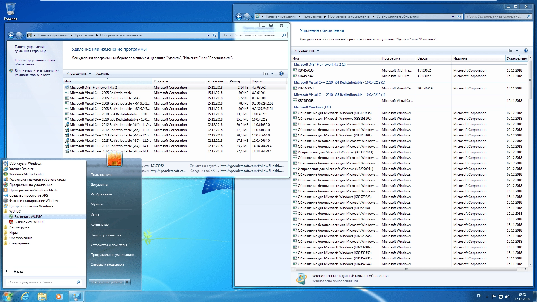
Task: Click the horizontal scrollbar in updates list
Action: click(406, 269)
